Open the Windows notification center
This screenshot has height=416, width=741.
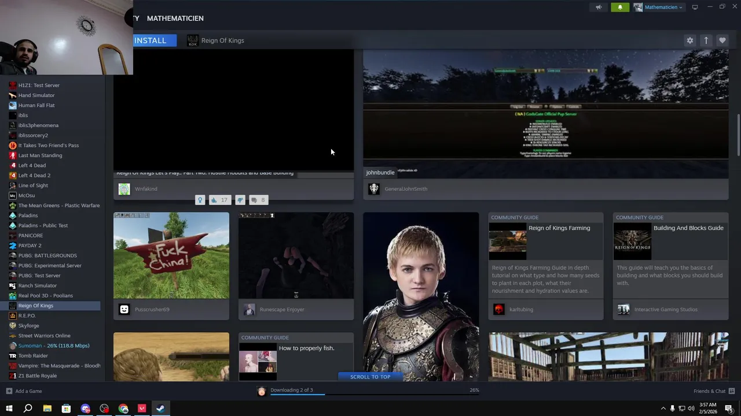point(729,408)
